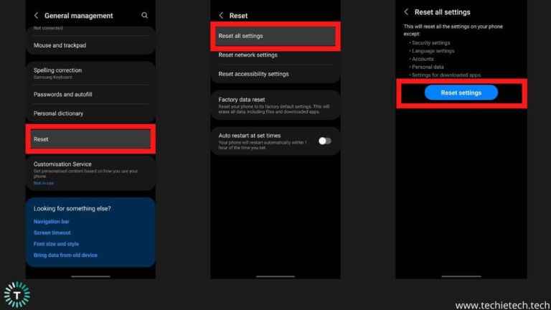This screenshot has width=551, height=310.
Task: Open Font size and style link
Action: click(x=56, y=244)
